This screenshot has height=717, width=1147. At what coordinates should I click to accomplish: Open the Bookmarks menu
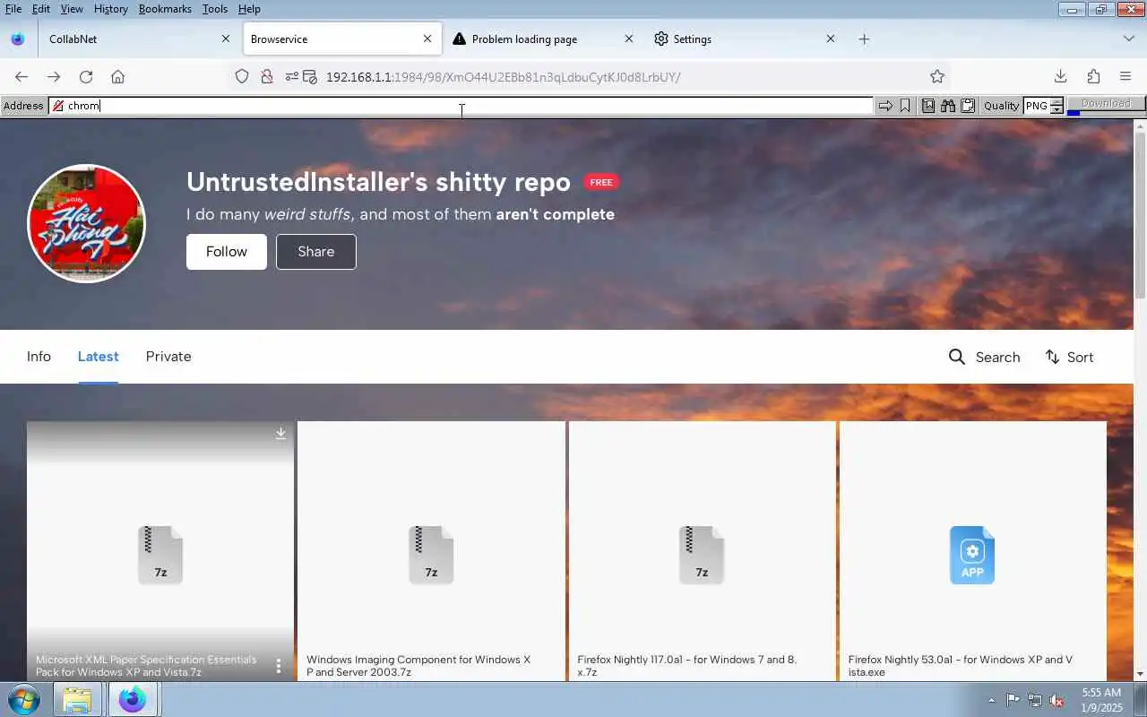(x=165, y=8)
